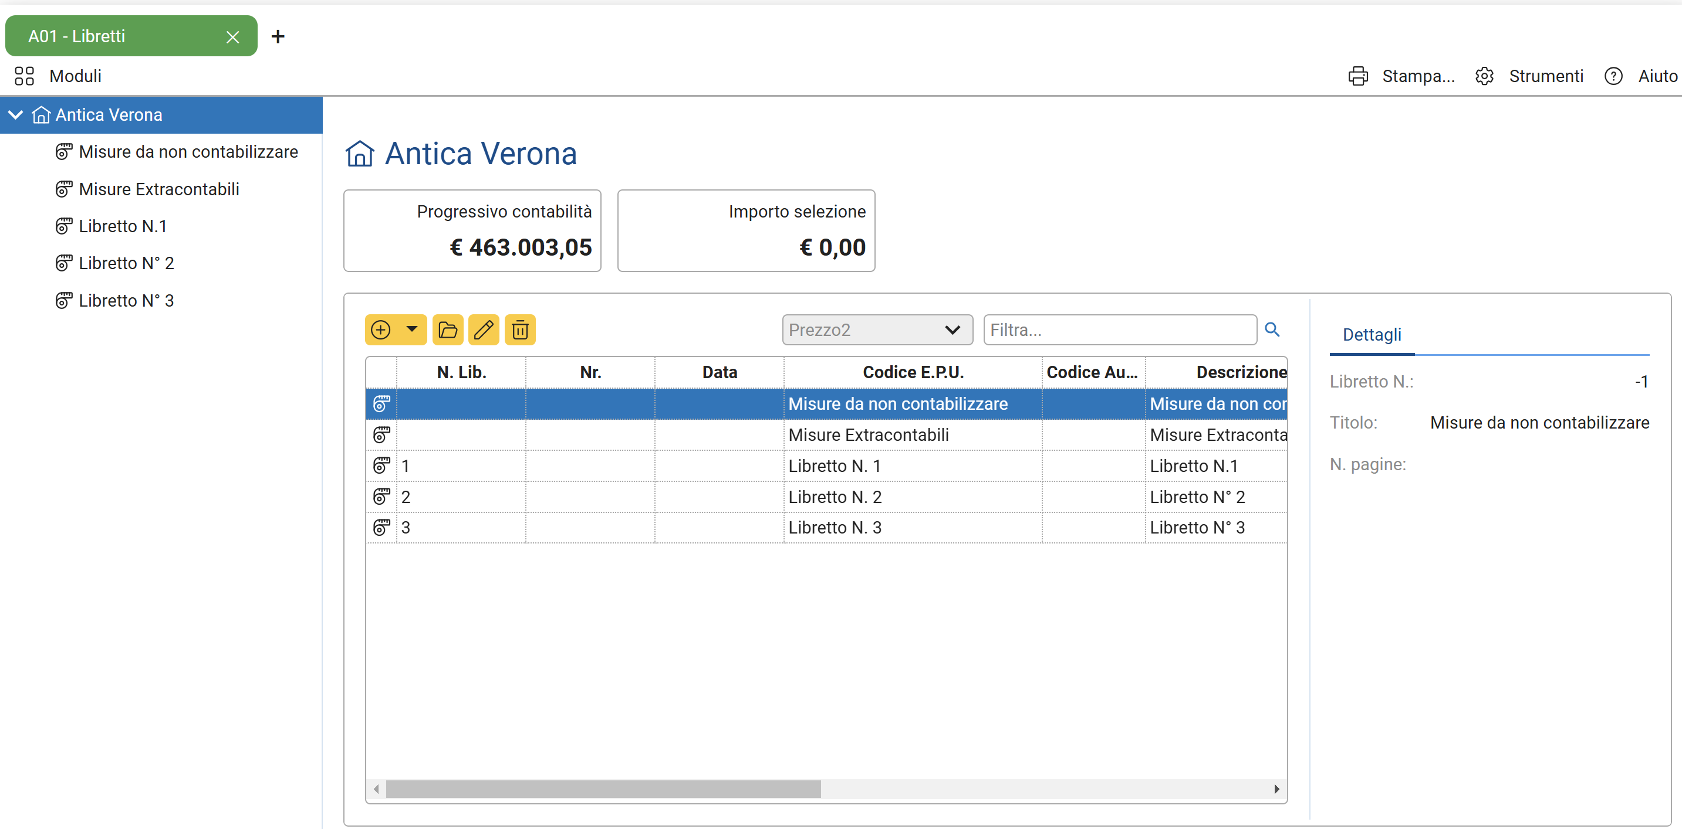Screen dimensions: 1682x829
Task: Select Libretto N° 2 in the sidebar
Action: [126, 263]
